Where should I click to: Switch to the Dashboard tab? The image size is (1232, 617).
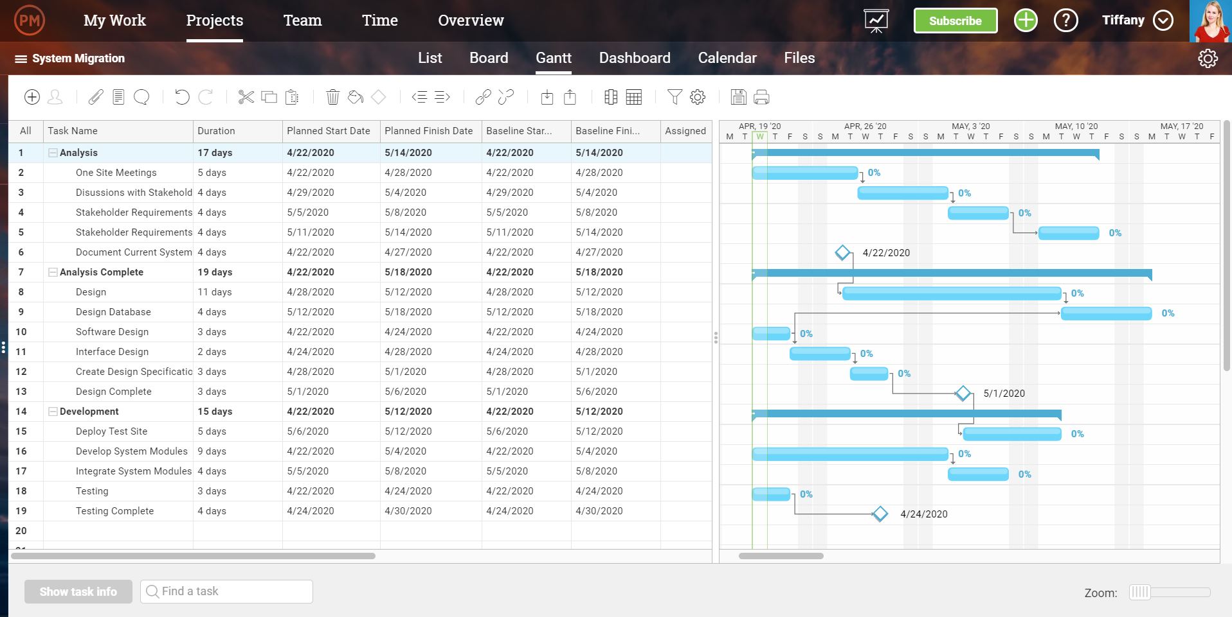point(635,58)
